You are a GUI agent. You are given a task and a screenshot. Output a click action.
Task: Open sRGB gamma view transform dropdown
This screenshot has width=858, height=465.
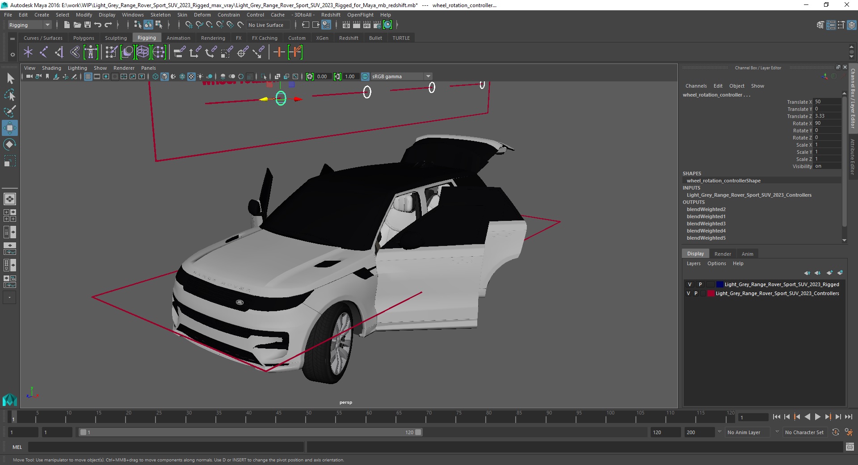click(x=401, y=76)
